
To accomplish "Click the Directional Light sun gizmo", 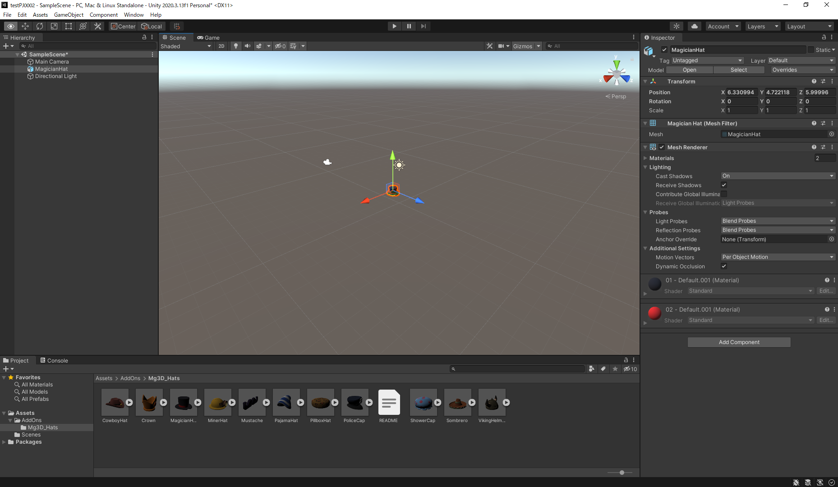I will [x=399, y=165].
